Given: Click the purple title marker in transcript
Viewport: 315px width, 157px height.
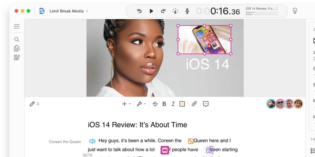Looking at the screenshot, I should point(209,150).
